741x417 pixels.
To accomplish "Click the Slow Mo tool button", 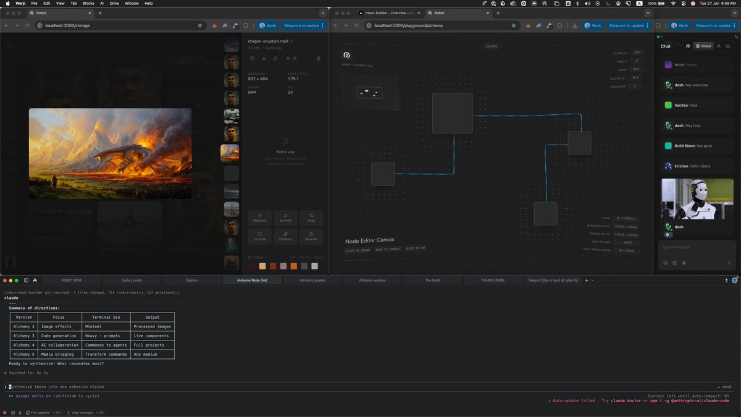I will [311, 236].
